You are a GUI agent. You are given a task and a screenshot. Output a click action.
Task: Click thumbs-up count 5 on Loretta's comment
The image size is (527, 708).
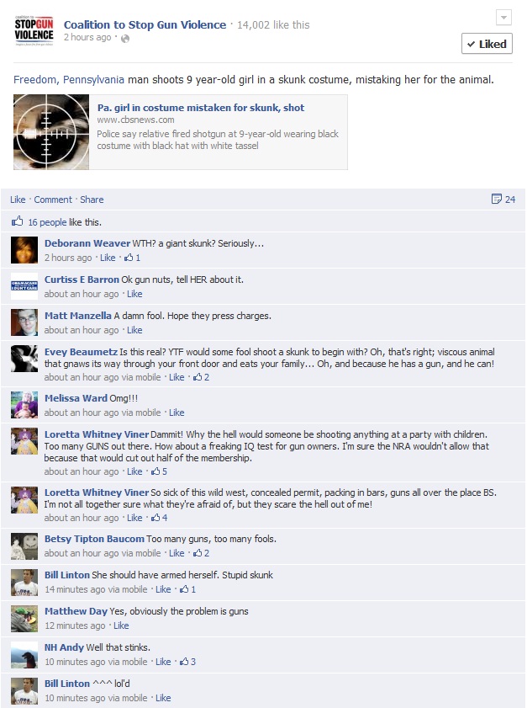[x=159, y=471]
